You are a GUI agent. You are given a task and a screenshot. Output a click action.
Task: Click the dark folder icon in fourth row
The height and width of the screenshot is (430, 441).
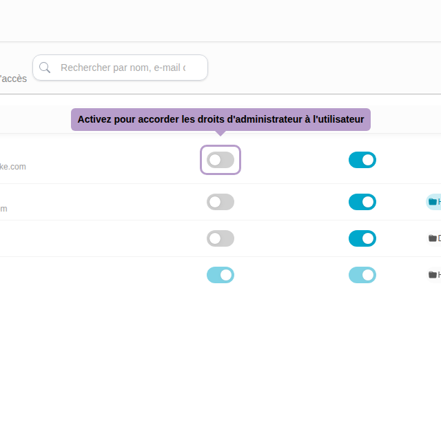point(433,275)
